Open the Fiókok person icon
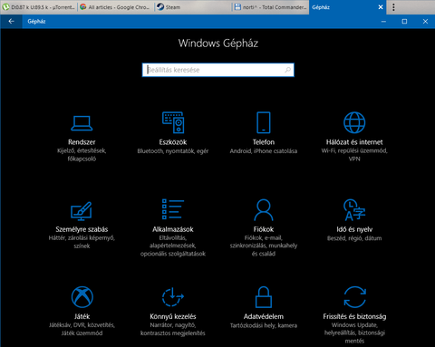The height and width of the screenshot is (347, 435). [x=264, y=209]
